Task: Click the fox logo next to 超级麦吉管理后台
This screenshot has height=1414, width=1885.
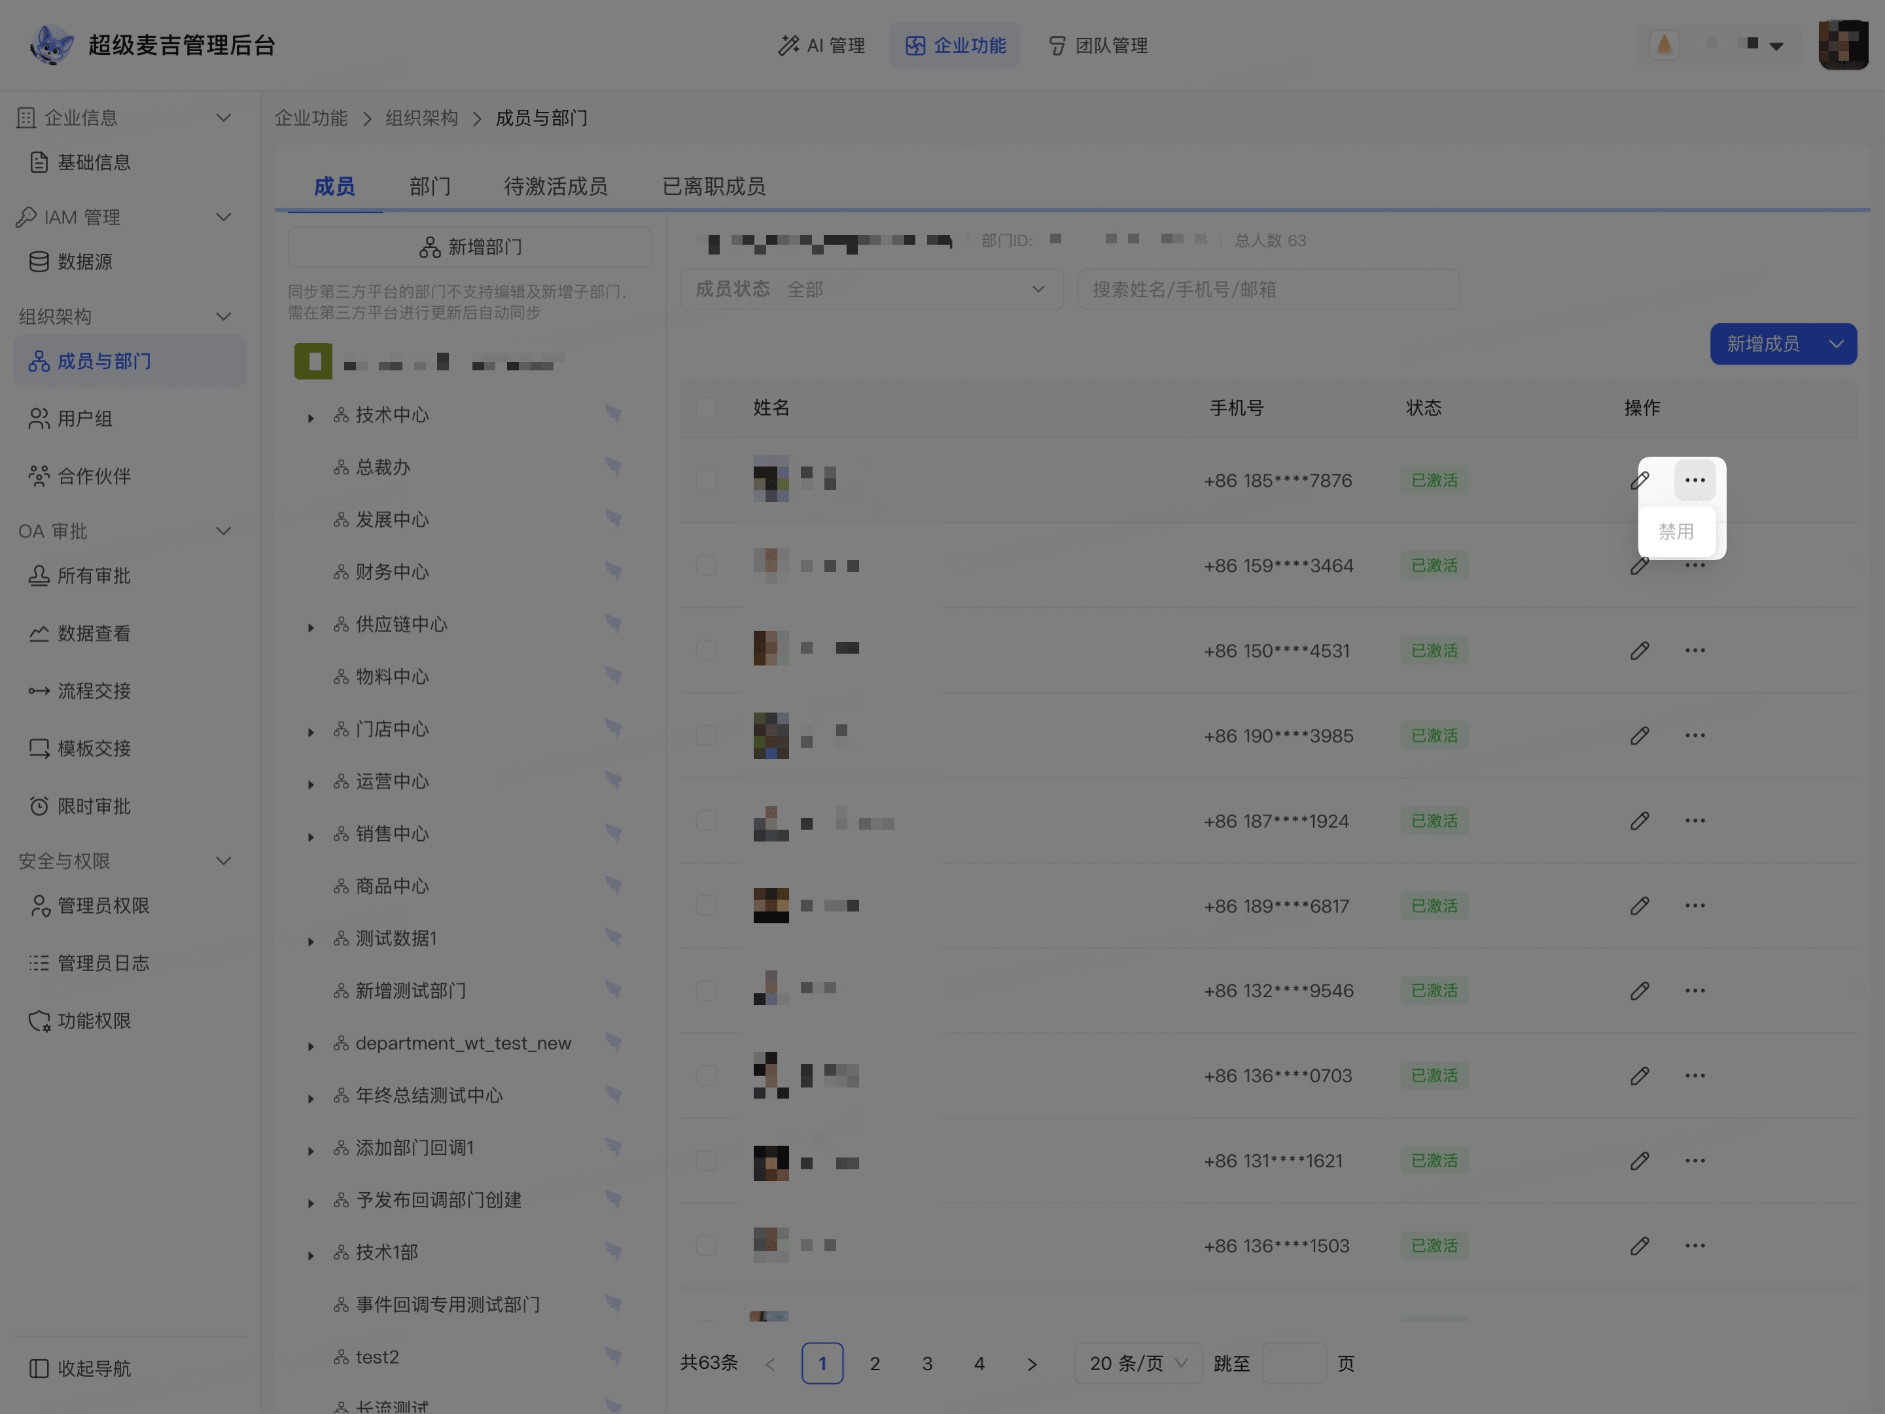Action: 51,44
